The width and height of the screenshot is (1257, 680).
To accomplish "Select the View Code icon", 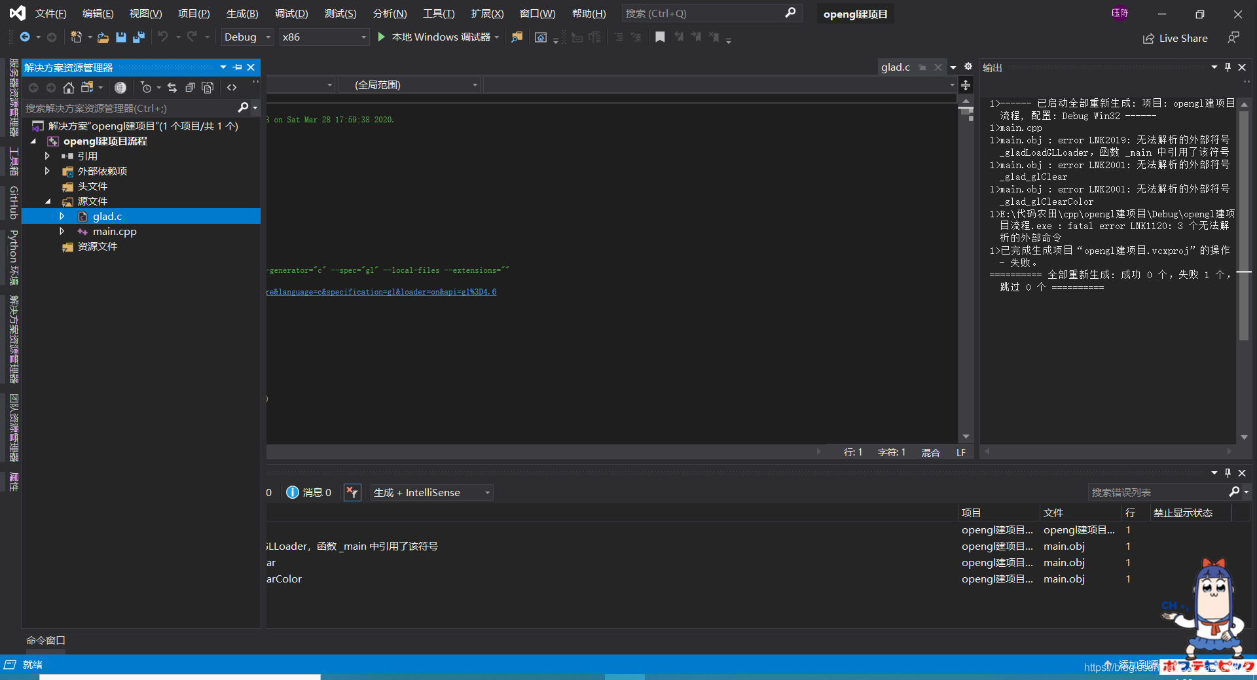I will [x=232, y=87].
